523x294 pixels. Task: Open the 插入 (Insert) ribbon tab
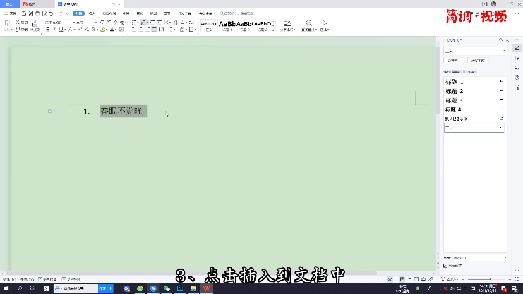click(92, 13)
